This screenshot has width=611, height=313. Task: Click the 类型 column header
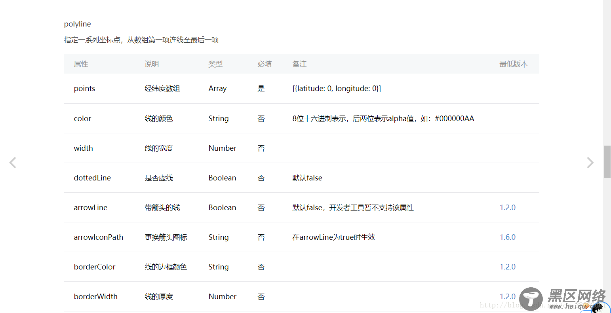[x=215, y=64]
